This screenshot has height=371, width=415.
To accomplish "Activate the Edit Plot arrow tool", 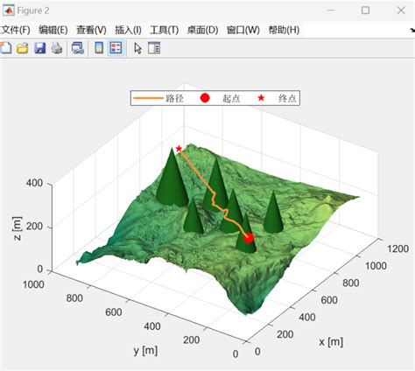I will (137, 48).
